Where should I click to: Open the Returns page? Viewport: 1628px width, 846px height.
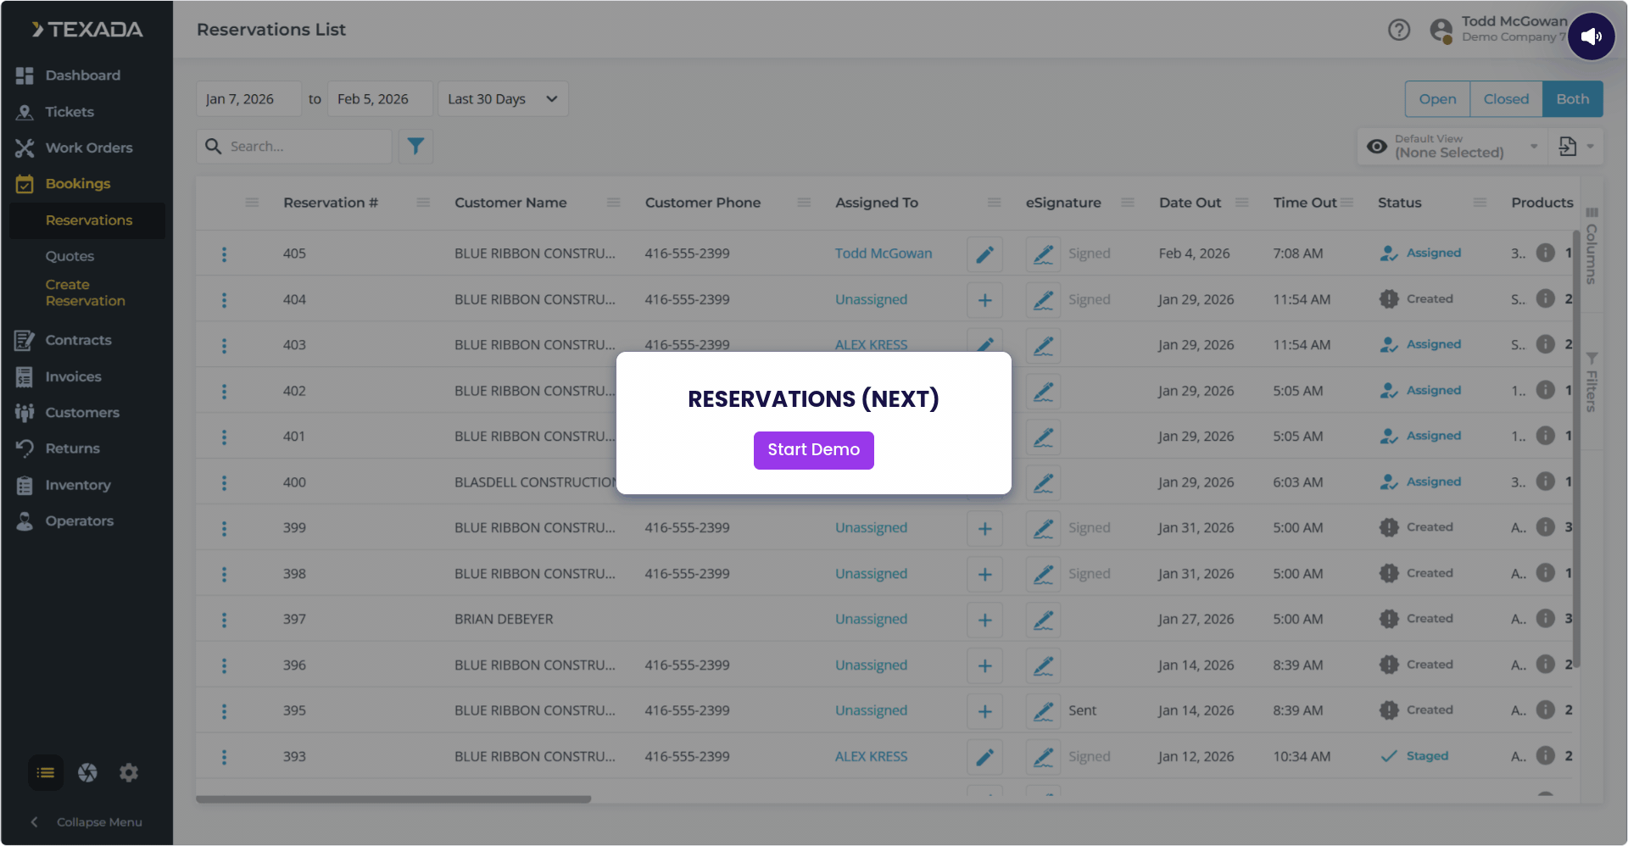(72, 448)
